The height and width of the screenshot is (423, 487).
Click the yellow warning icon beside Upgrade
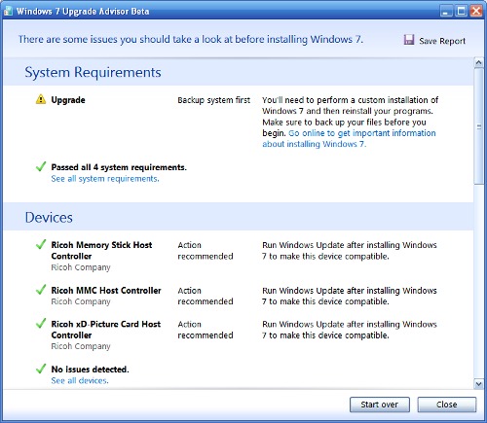point(41,99)
